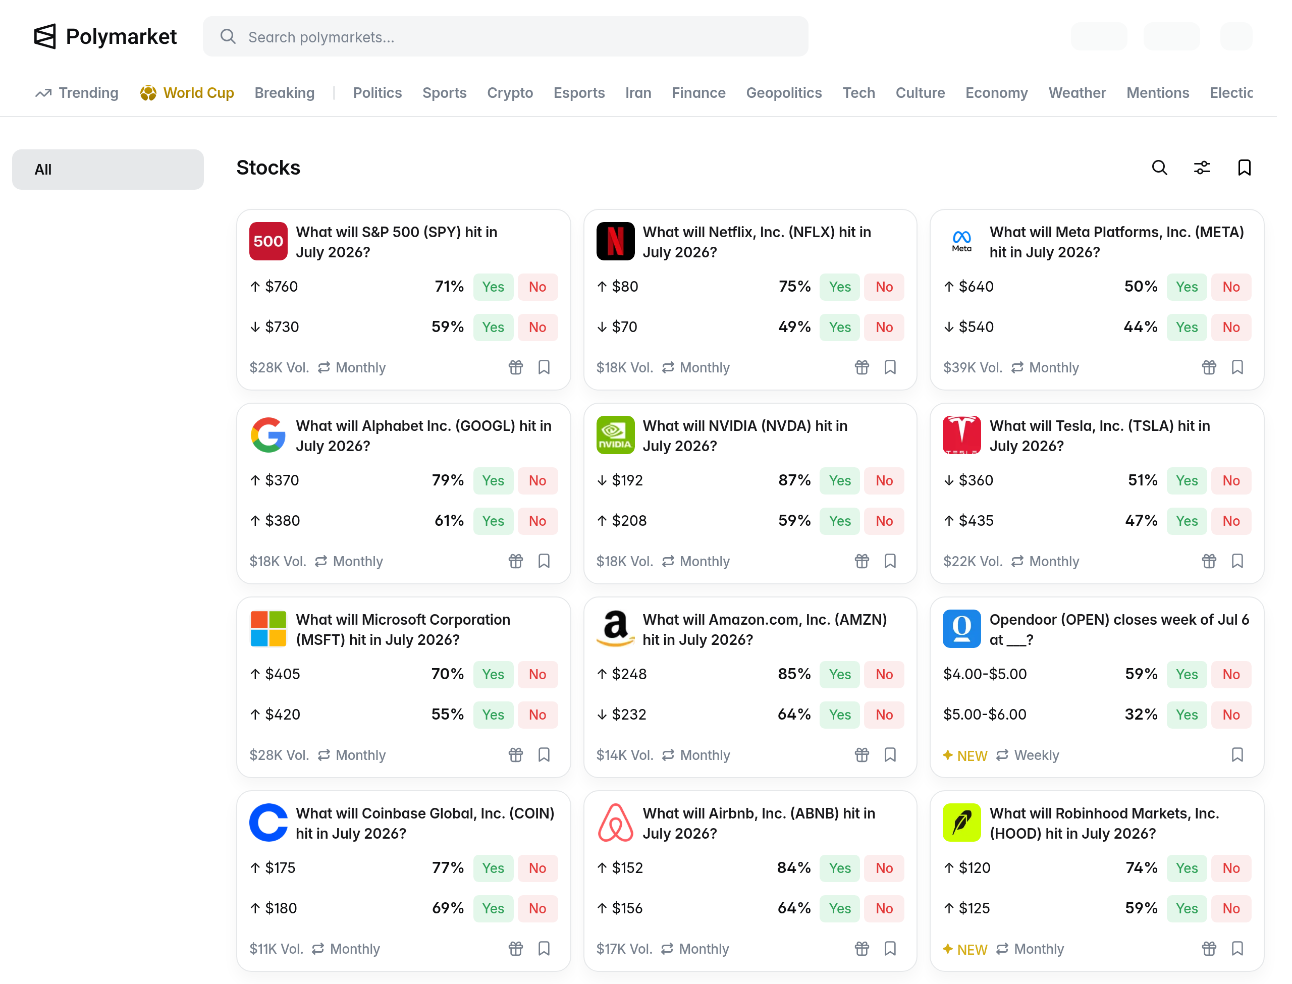Open the Weather category

[x=1077, y=93]
